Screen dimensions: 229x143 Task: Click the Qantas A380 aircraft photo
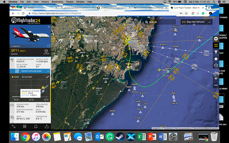pos(30,34)
